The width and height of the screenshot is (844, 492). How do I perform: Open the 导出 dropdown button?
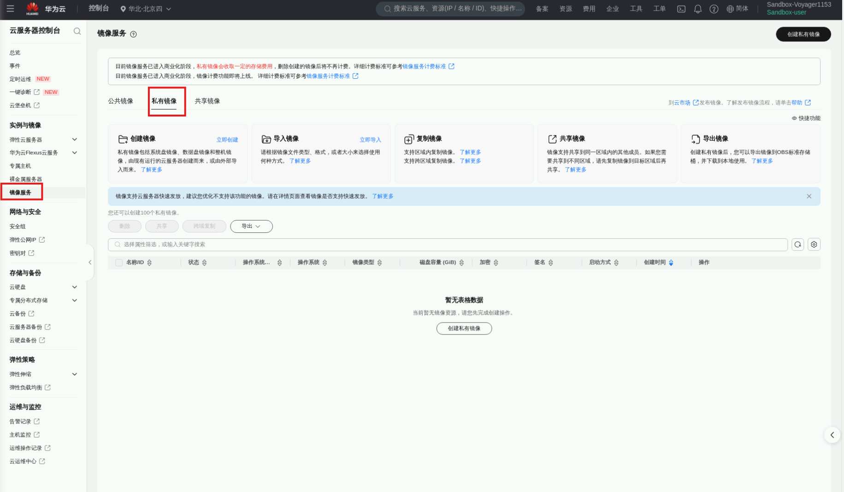tap(251, 226)
